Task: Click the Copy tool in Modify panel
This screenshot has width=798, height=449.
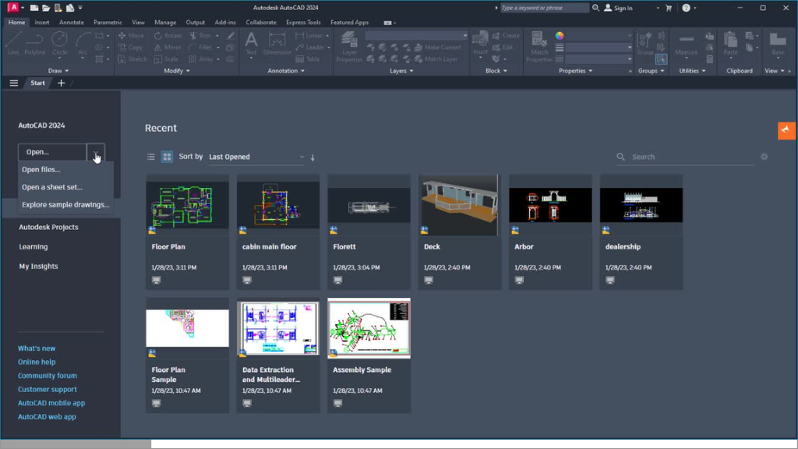Action: pyautogui.click(x=130, y=48)
